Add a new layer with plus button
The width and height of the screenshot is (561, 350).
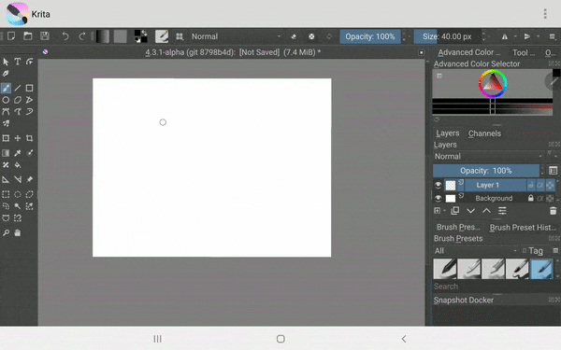pos(438,211)
